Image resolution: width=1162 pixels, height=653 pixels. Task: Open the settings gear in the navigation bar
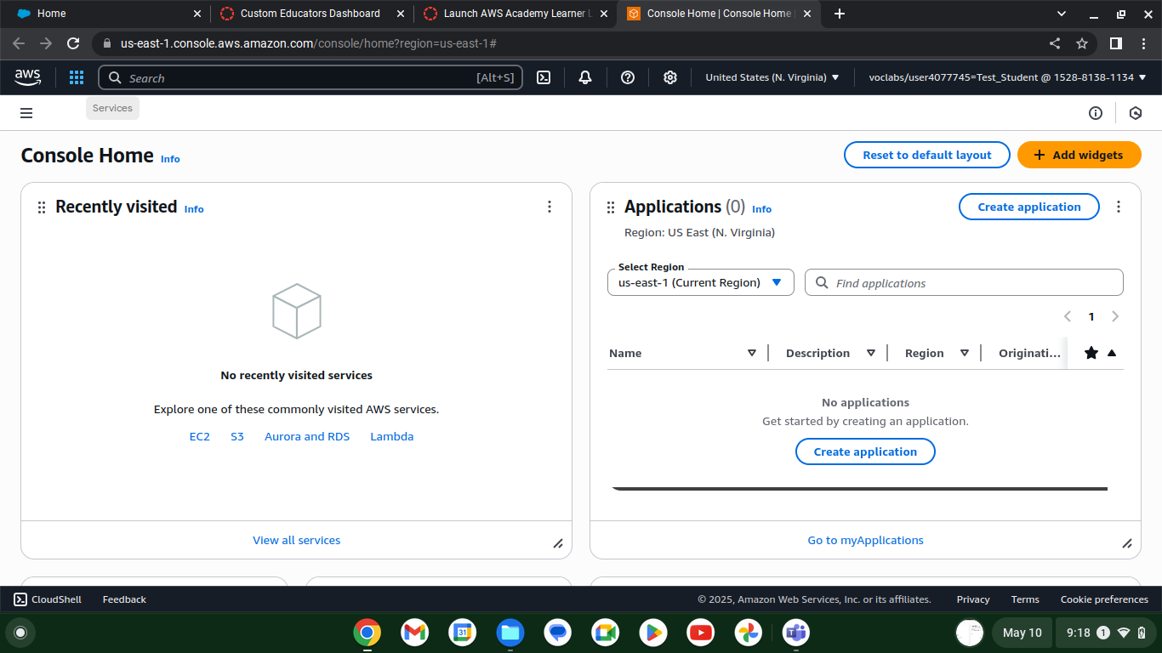[670, 77]
